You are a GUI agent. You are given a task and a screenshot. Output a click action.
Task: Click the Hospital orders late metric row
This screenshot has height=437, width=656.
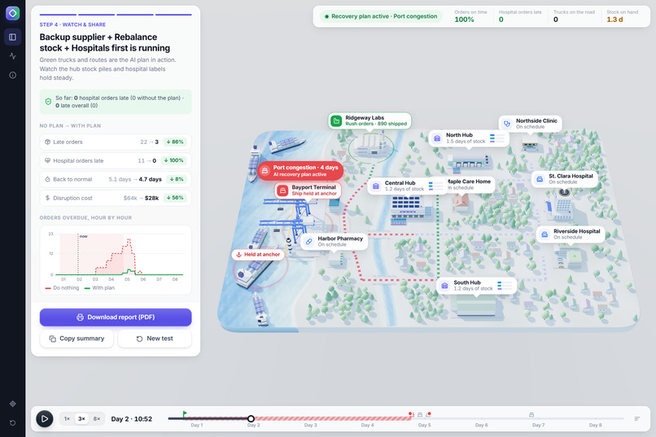coord(116,160)
